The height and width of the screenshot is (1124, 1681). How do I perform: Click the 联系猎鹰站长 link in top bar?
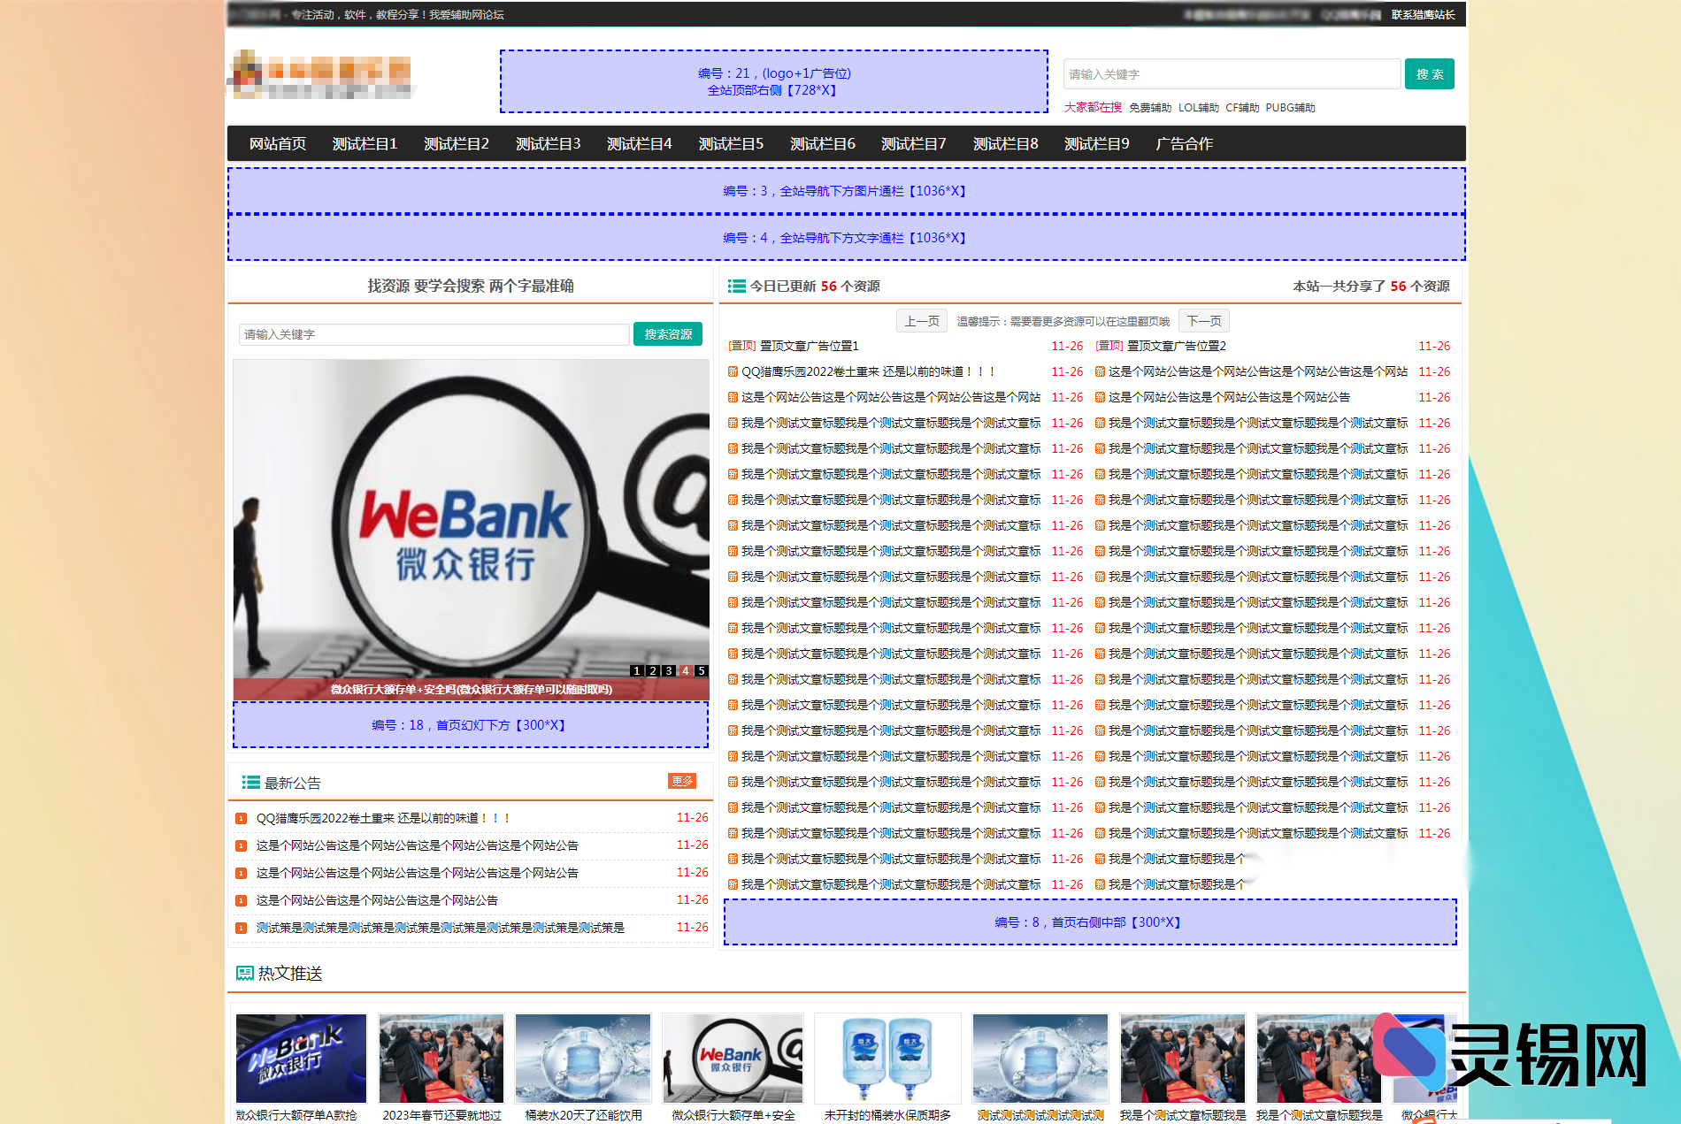(x=1423, y=15)
